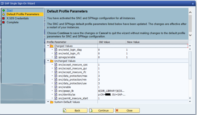Image resolution: width=197 pixels, height=115 pixels.
Task: Click the description text scroll-up arrow
Action: click(190, 12)
